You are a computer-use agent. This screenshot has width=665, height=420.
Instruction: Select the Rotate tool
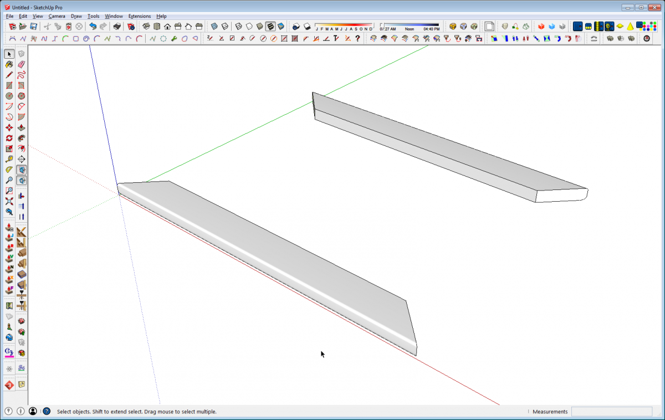coord(9,138)
